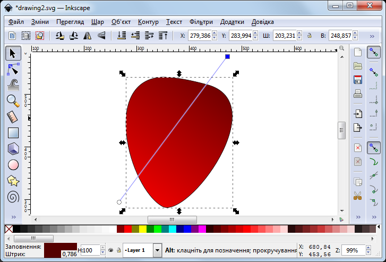Click the Save document icon
The height and width of the screenshot is (262, 386).
(358, 80)
